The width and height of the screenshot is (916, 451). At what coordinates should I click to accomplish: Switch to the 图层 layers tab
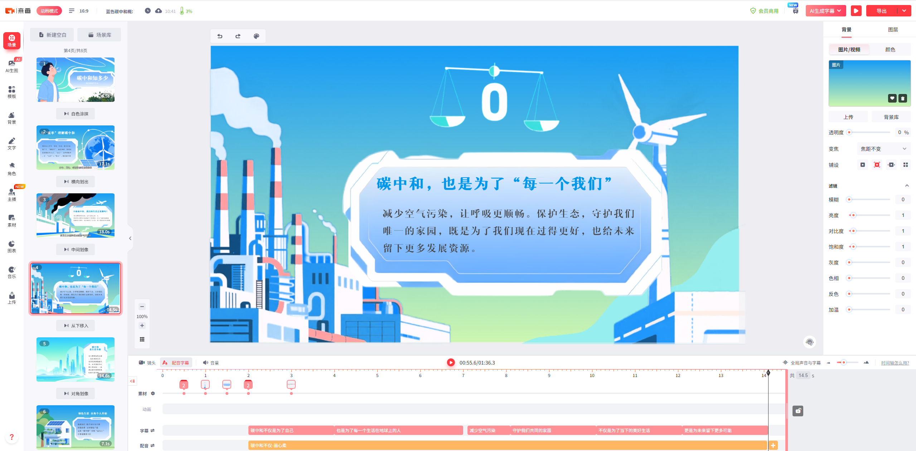[x=893, y=30]
